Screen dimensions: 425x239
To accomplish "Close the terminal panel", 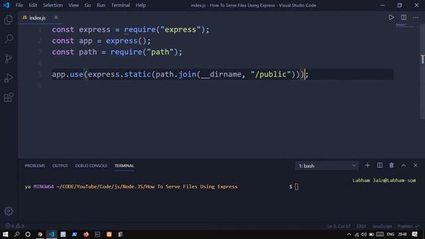I will click(416, 165).
